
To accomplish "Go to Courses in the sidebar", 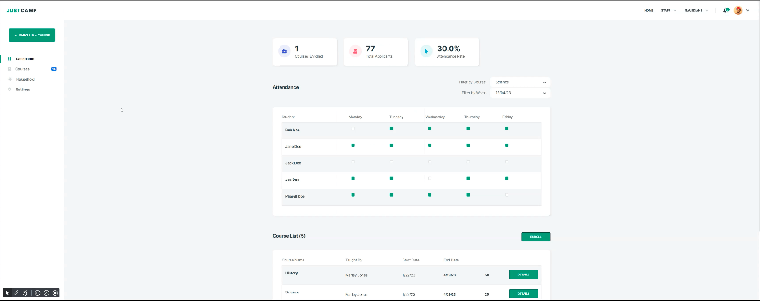I will tap(23, 69).
